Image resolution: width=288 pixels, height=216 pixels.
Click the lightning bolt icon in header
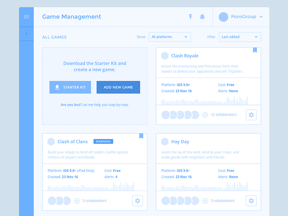click(x=190, y=17)
